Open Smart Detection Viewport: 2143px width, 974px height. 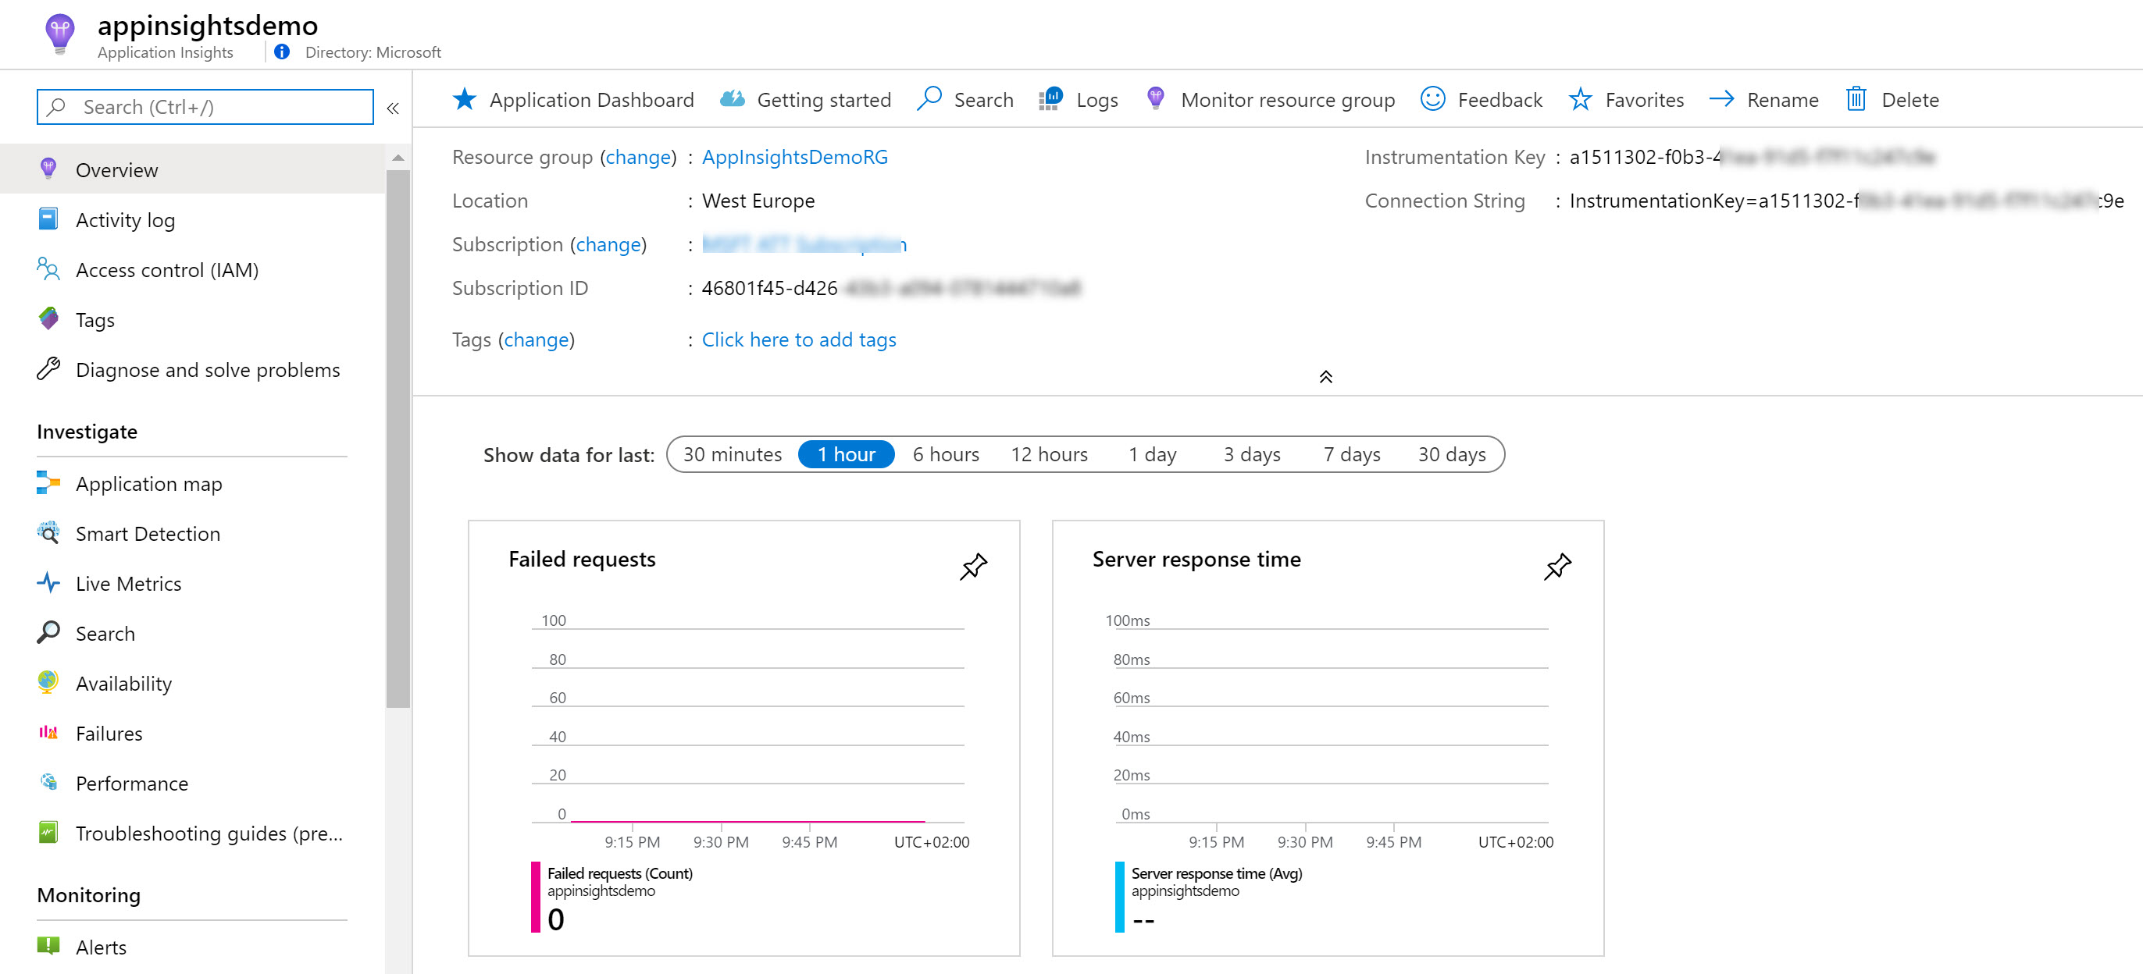(x=148, y=534)
